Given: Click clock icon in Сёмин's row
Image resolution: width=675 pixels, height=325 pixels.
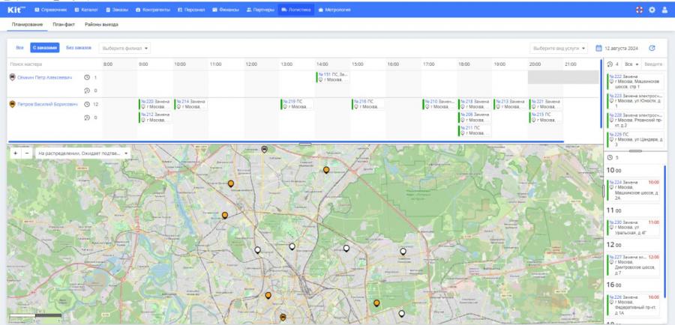Looking at the screenshot, I should pos(87,77).
